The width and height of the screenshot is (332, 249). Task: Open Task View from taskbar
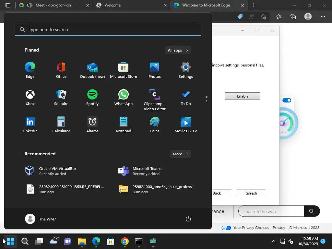pyautogui.click(x=39, y=241)
